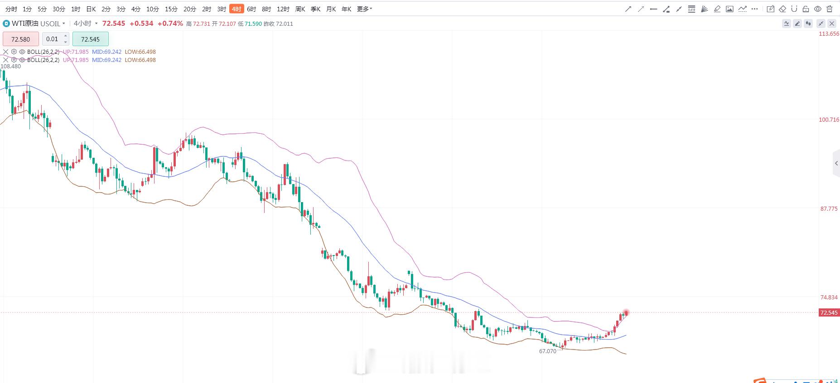Delete all drawings with trash icon
This screenshot has height=383, width=840.
(x=830, y=9)
